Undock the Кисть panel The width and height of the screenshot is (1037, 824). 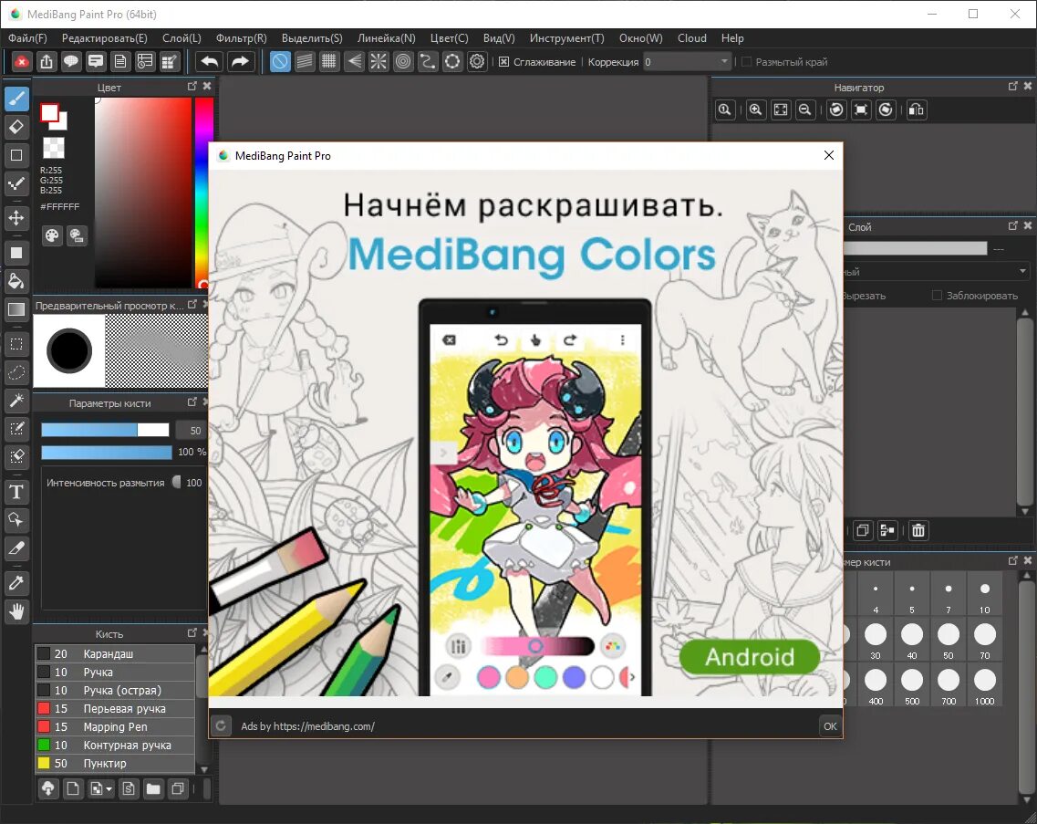[x=192, y=632]
